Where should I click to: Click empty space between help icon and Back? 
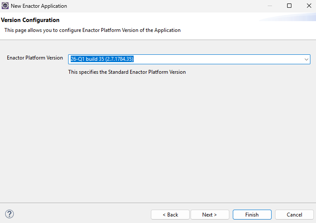coord(82,214)
